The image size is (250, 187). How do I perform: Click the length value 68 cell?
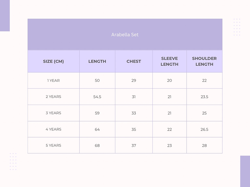(97, 145)
